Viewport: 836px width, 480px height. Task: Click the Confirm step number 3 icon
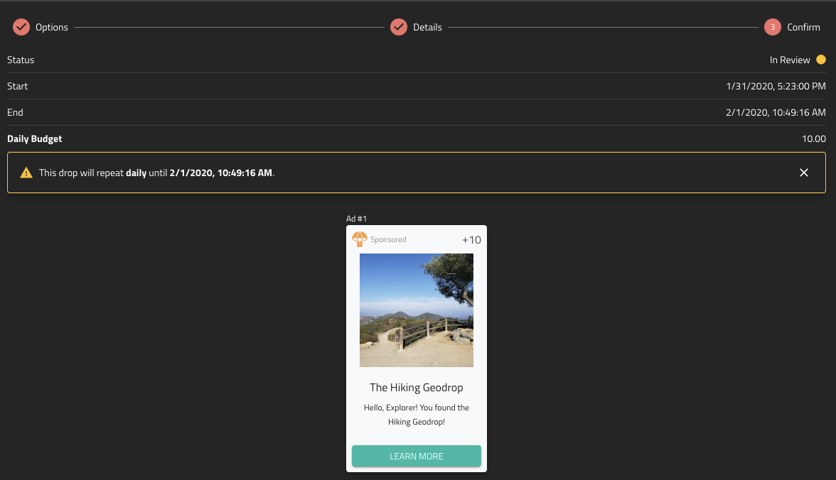coord(773,27)
